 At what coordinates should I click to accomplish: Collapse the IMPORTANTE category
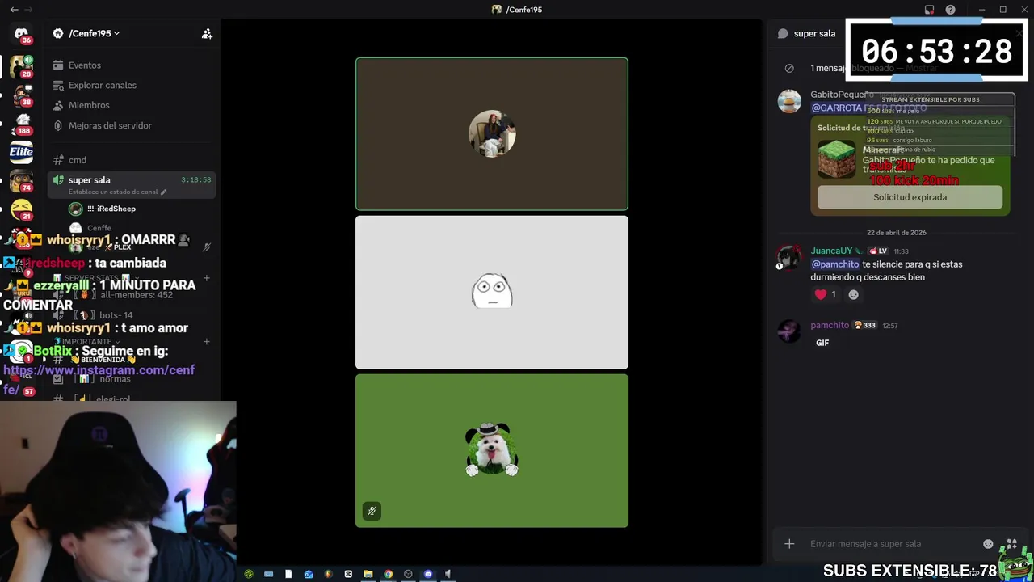tap(86, 342)
